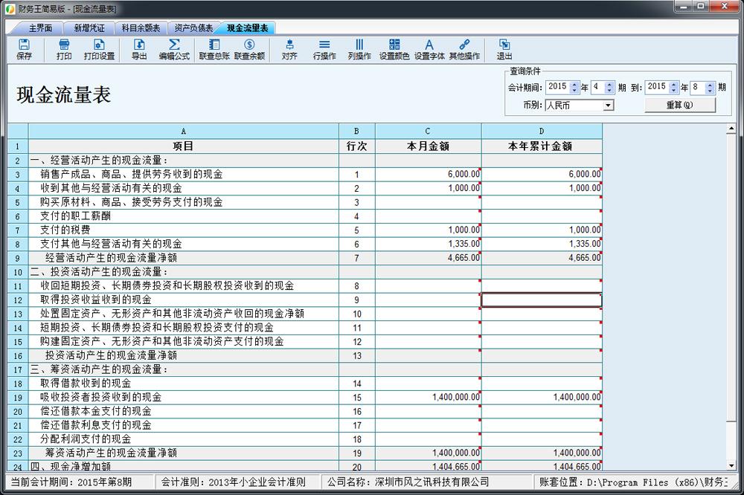This screenshot has height=495, width=744.
Task: Select column C header
Action: 428,132
